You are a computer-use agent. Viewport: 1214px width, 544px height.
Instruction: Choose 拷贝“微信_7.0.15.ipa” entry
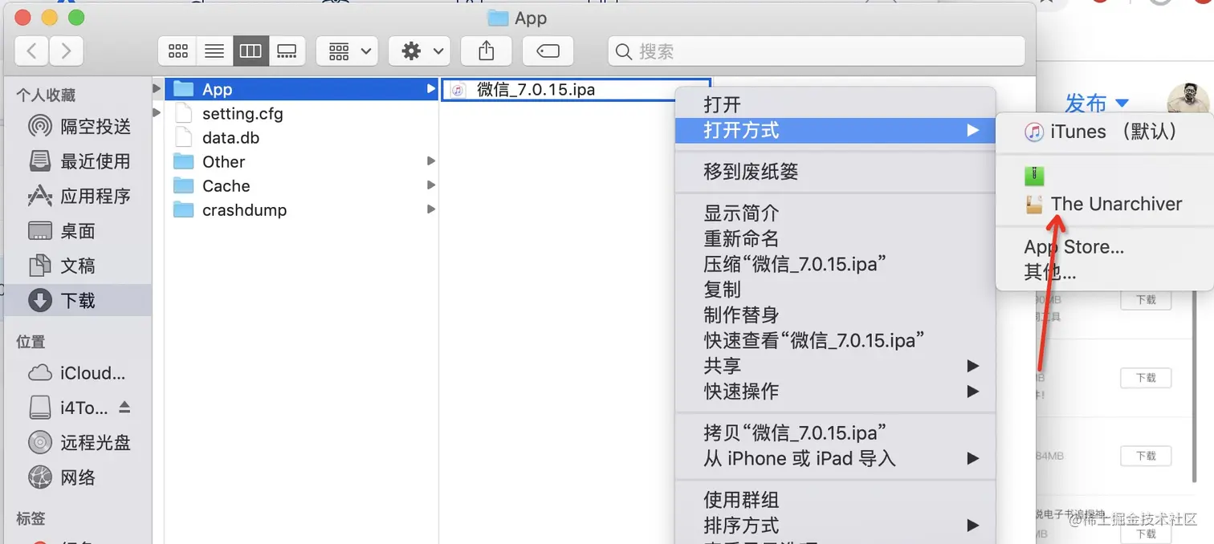(x=835, y=433)
